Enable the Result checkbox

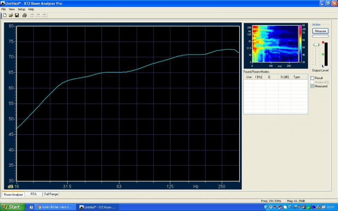pos(312,78)
